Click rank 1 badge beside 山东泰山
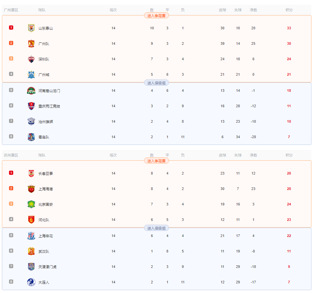 point(11,27)
